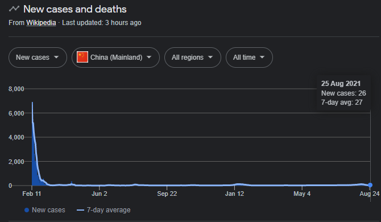The width and height of the screenshot is (381, 222).
Task: Click the 6,000 y-axis value
Action: click(x=16, y=113)
